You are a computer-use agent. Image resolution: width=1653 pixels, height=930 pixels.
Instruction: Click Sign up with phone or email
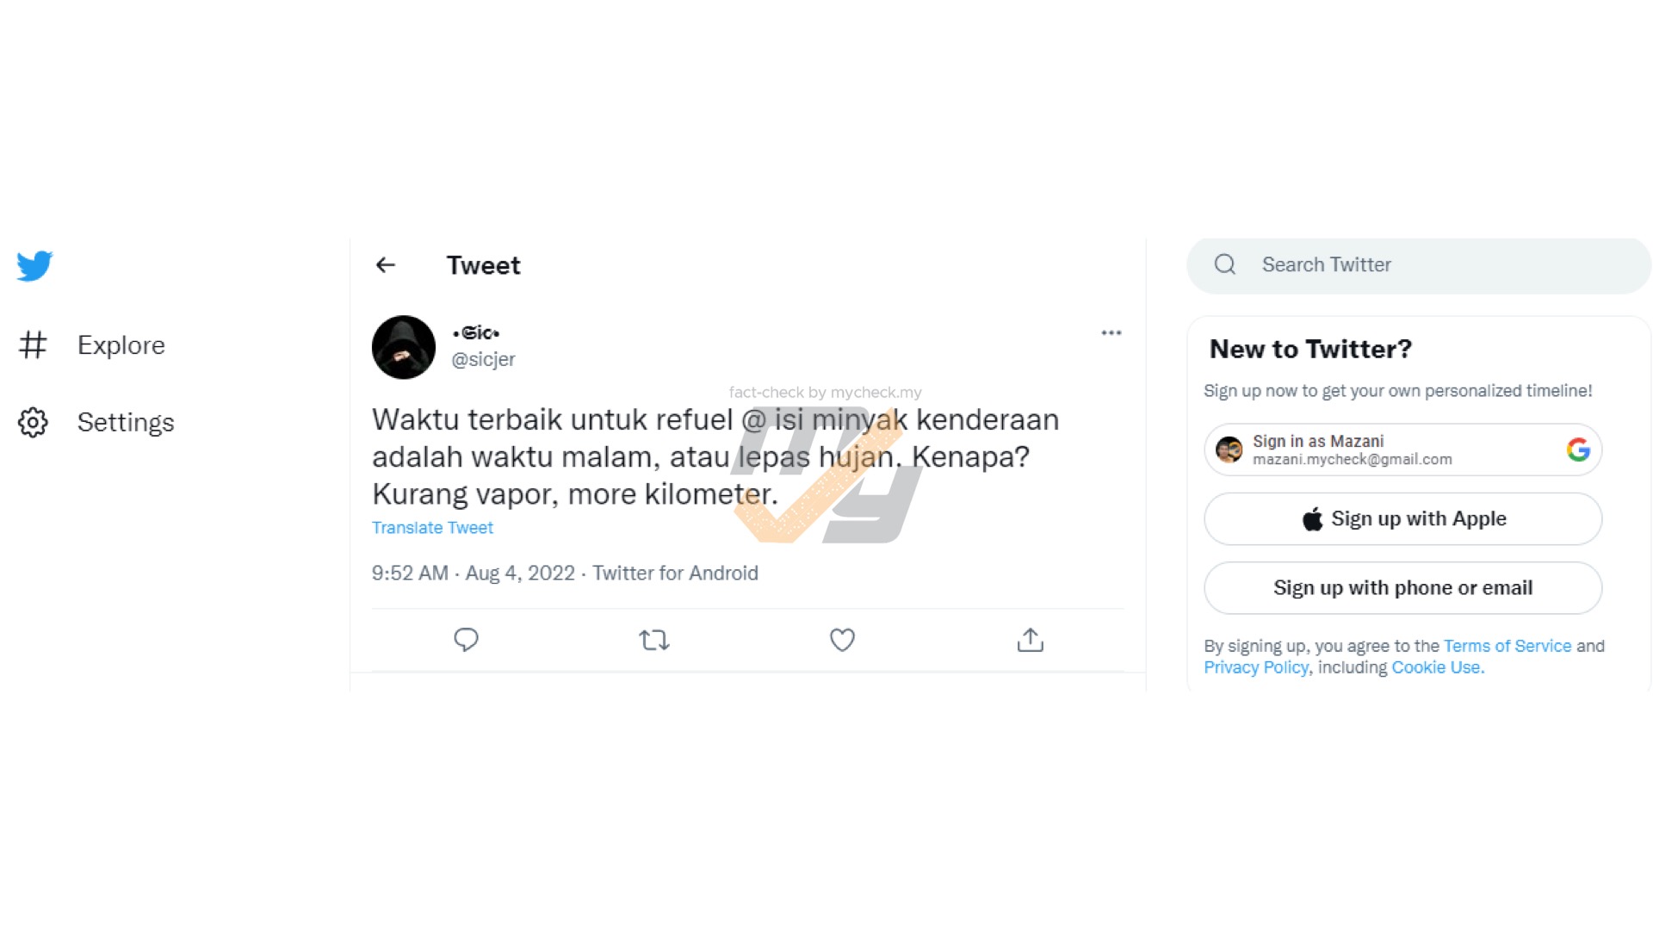point(1402,588)
